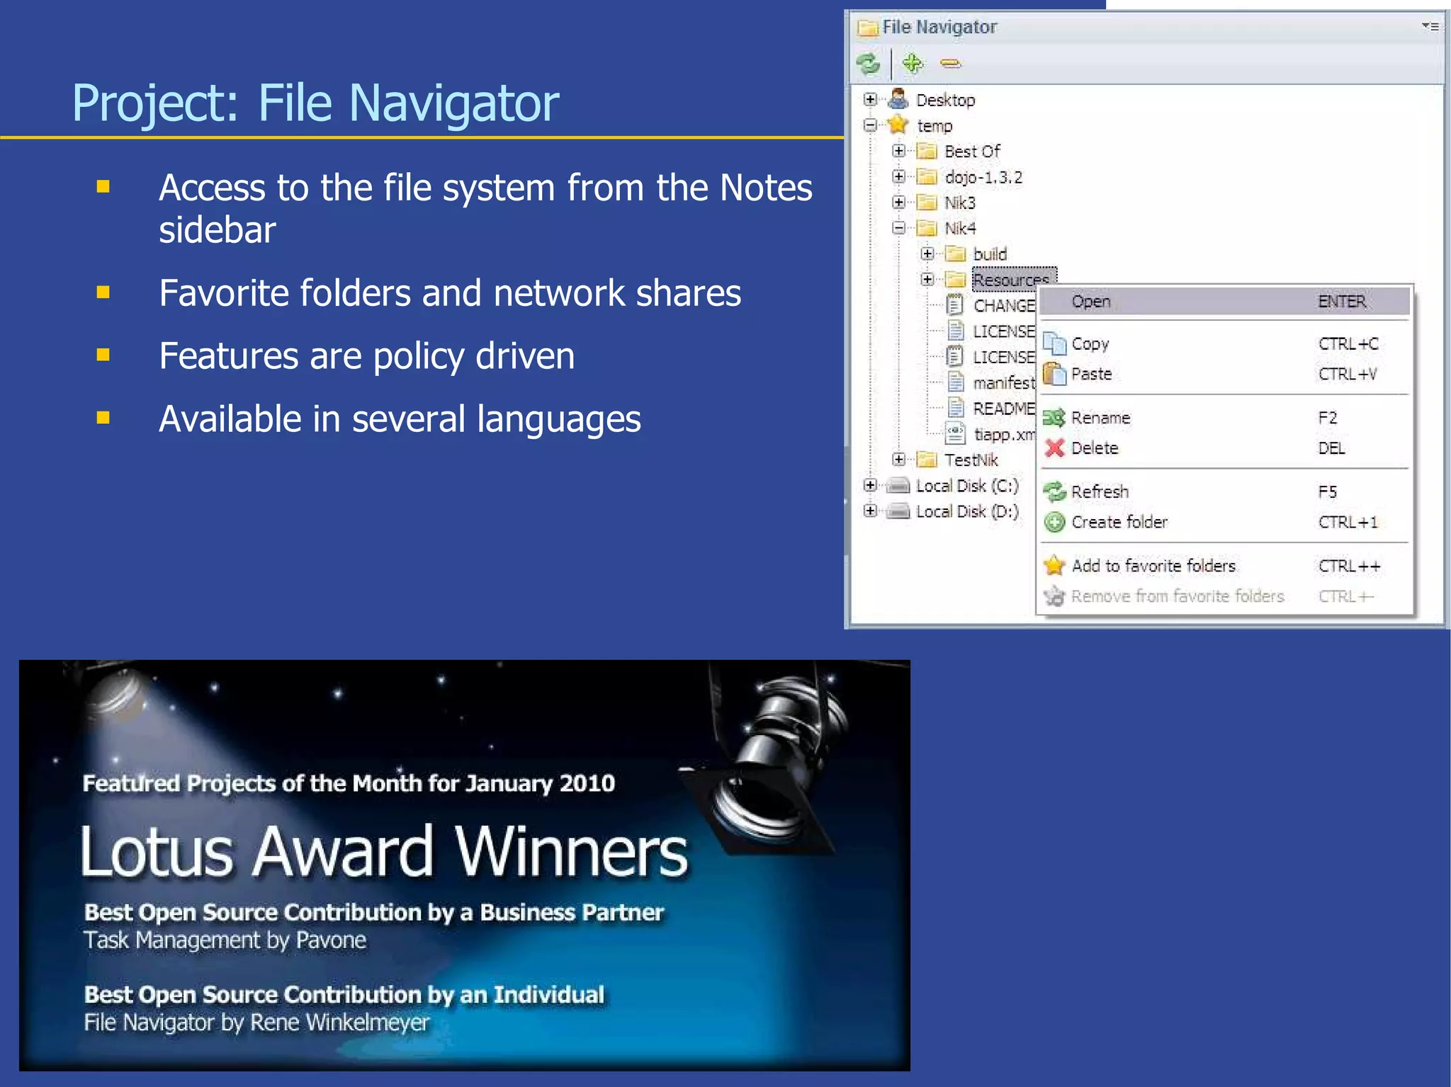Image resolution: width=1451 pixels, height=1087 pixels.
Task: Collapse the temp tree node
Action: coord(870,125)
